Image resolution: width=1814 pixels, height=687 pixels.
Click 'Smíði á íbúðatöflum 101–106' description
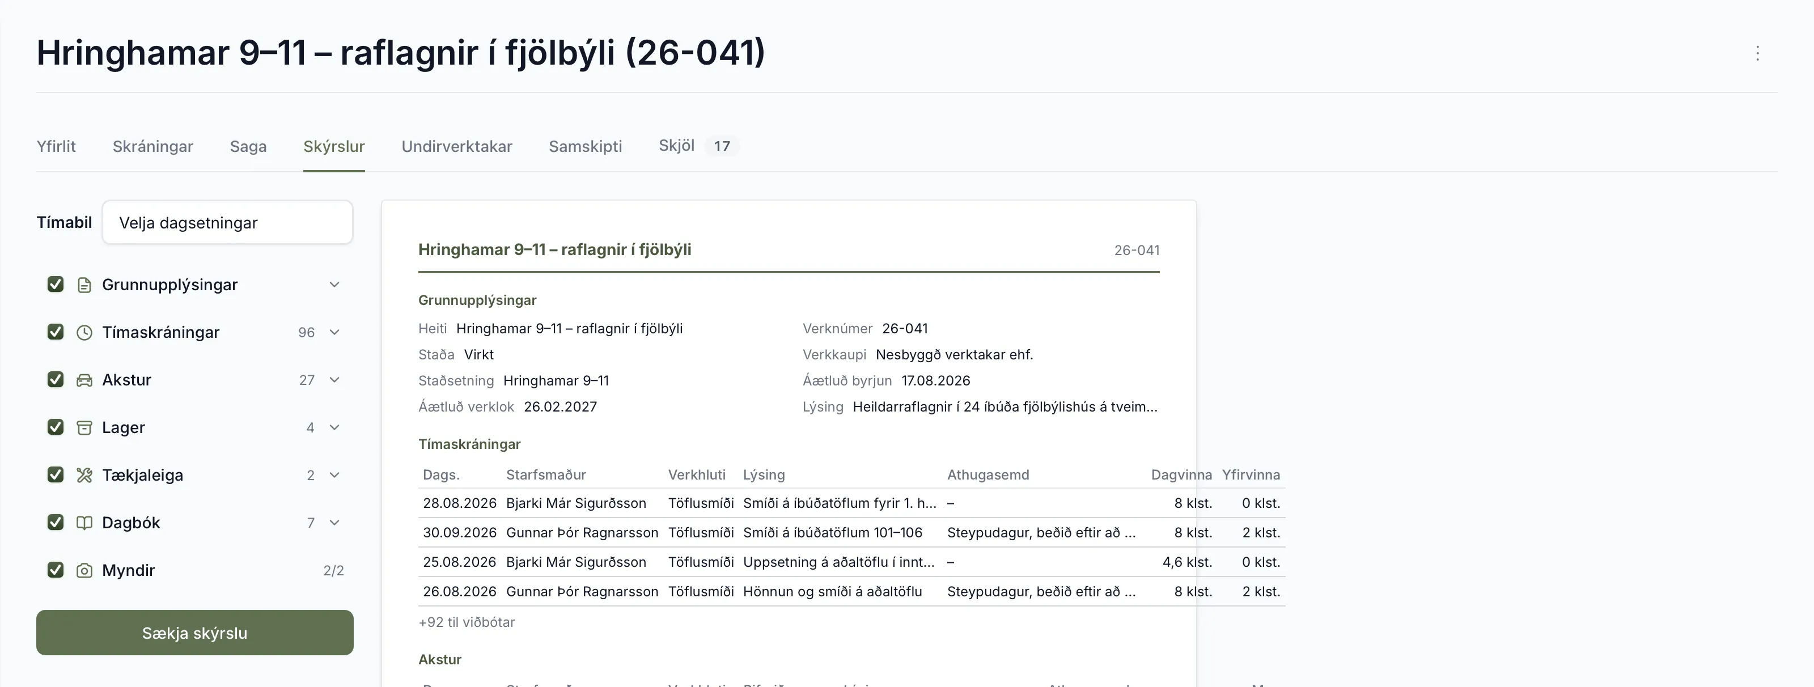(x=832, y=533)
